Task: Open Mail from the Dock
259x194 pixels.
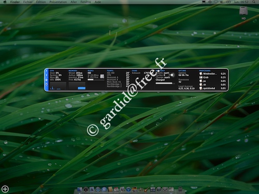Action: coord(92,189)
